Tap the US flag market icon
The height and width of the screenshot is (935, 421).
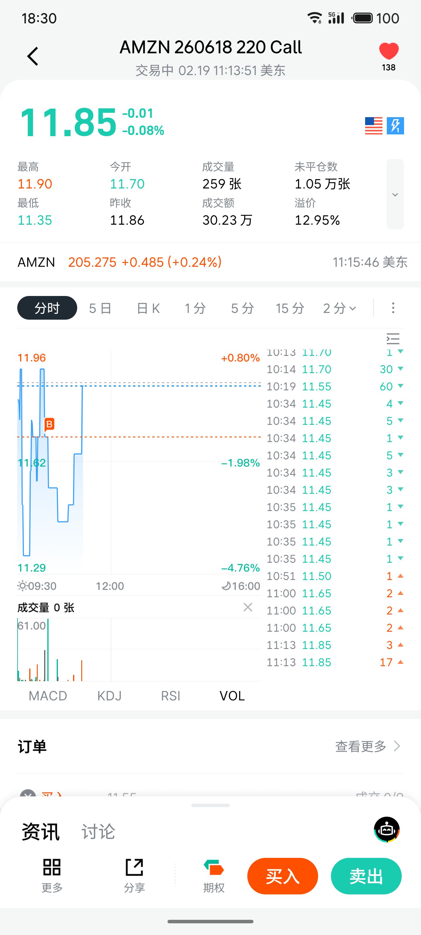(373, 126)
